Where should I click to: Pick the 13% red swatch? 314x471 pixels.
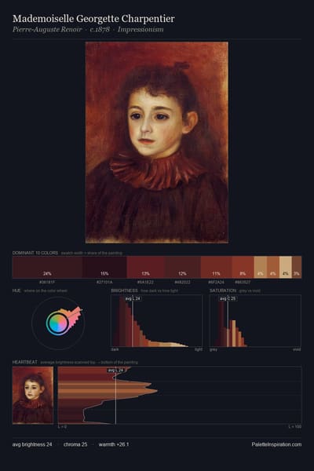[x=145, y=267]
